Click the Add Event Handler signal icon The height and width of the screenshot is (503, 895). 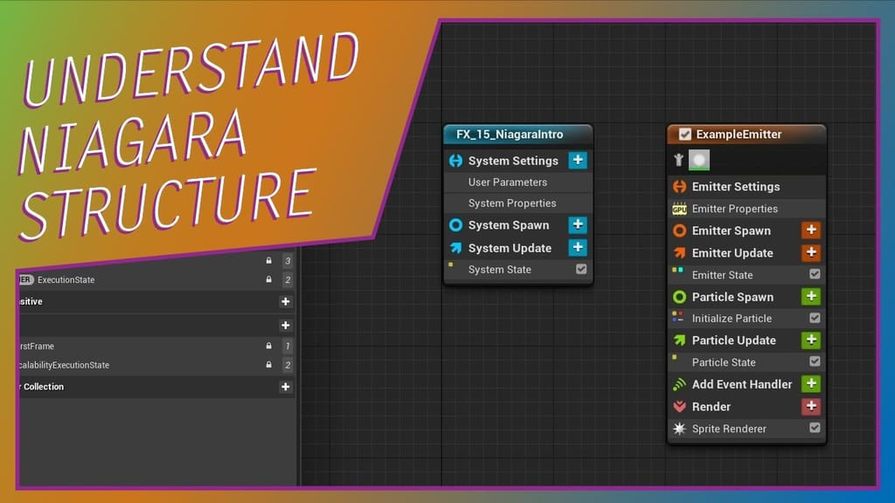click(x=679, y=384)
